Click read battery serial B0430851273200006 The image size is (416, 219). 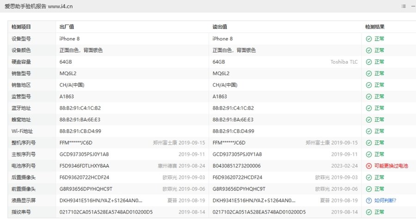[x=236, y=166]
